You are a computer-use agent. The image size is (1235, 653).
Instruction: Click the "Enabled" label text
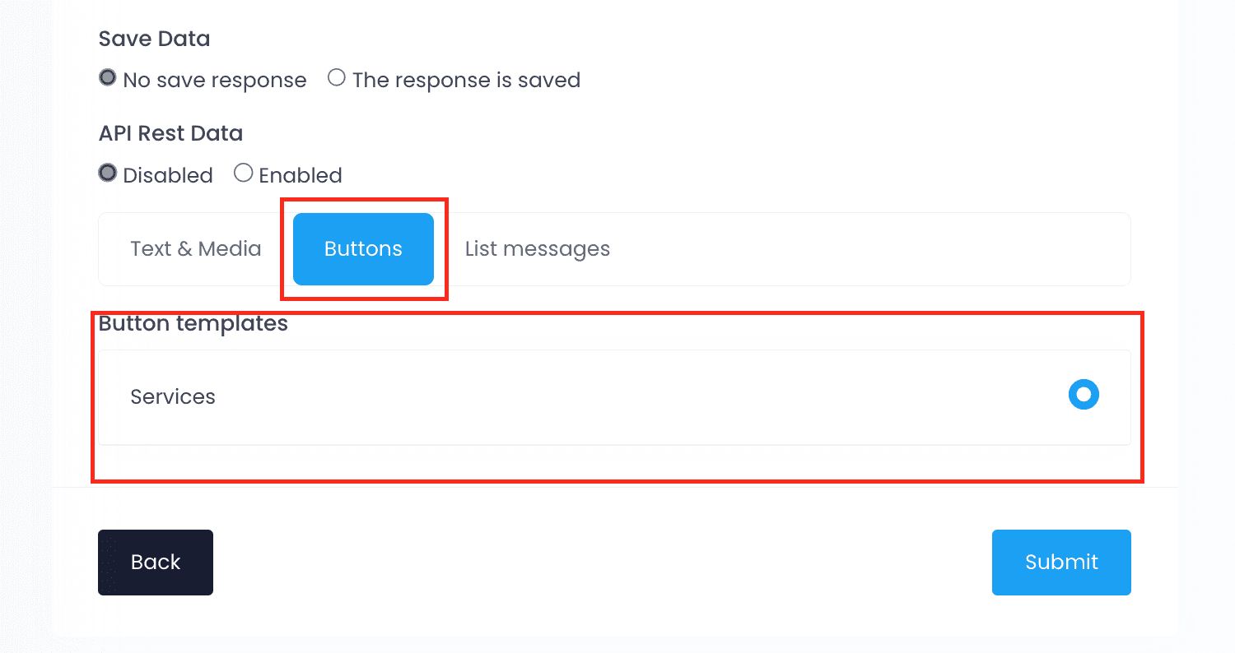[301, 176]
